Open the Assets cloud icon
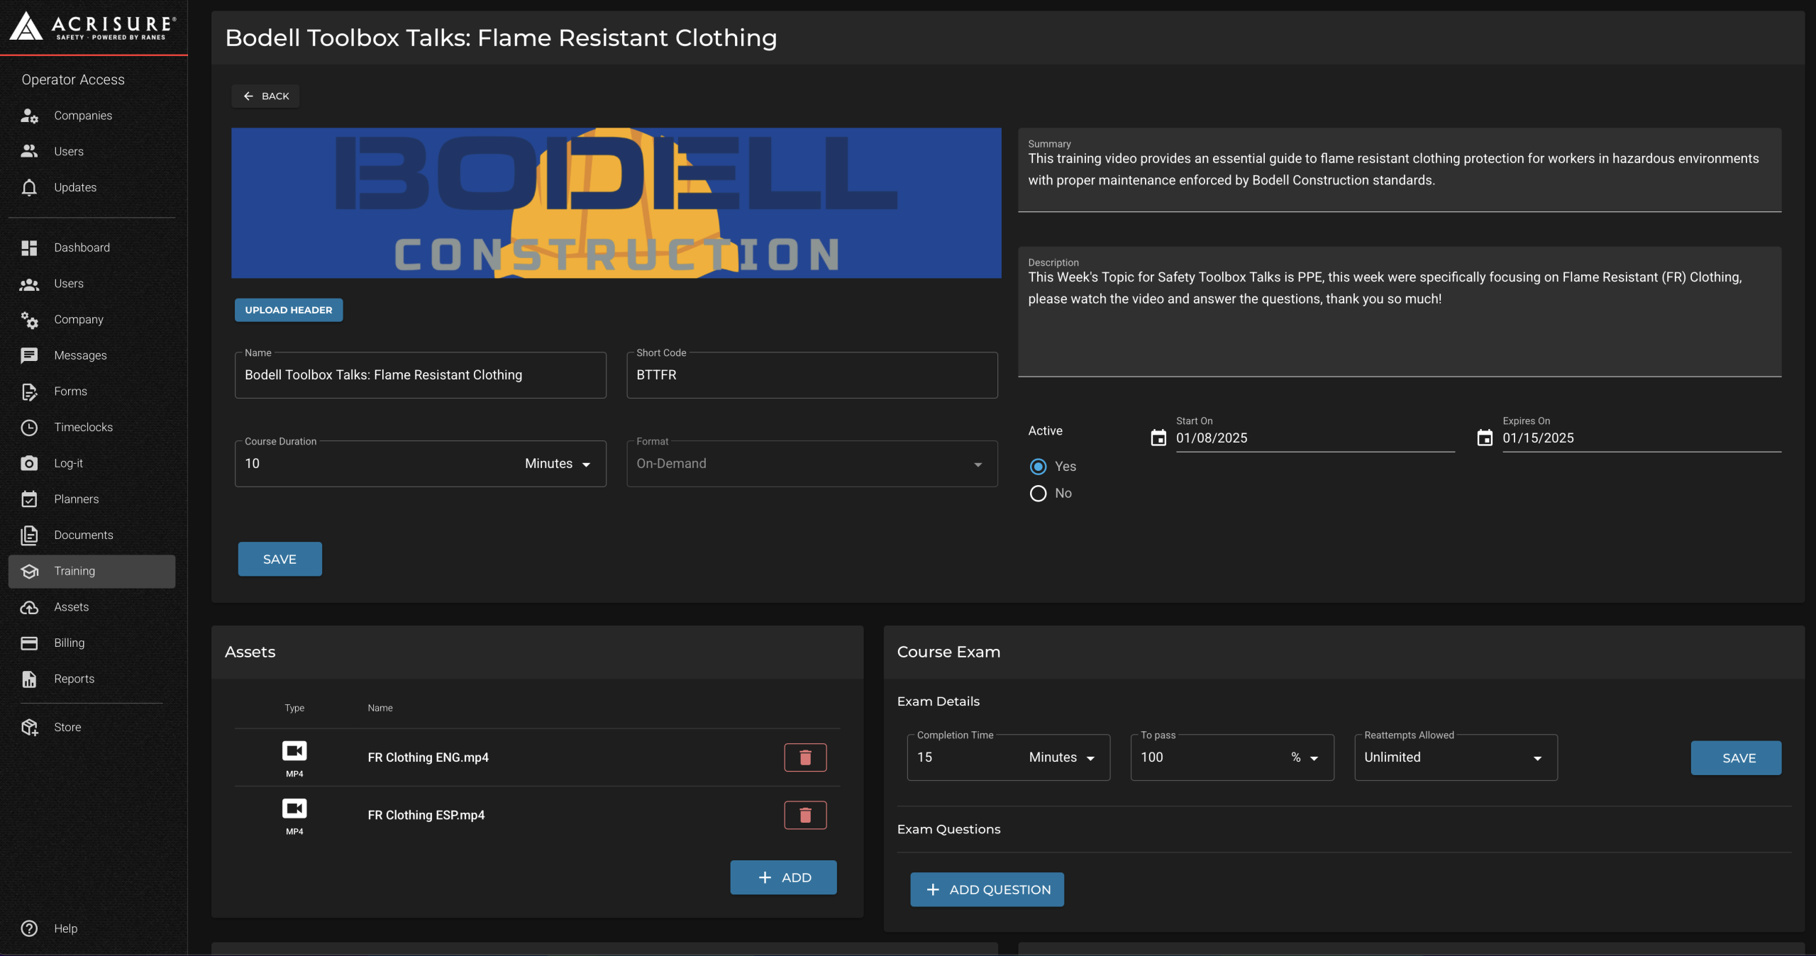Viewport: 1816px width, 956px height. (x=29, y=607)
